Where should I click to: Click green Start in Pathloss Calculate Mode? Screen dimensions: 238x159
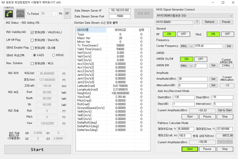[x=190, y=149]
